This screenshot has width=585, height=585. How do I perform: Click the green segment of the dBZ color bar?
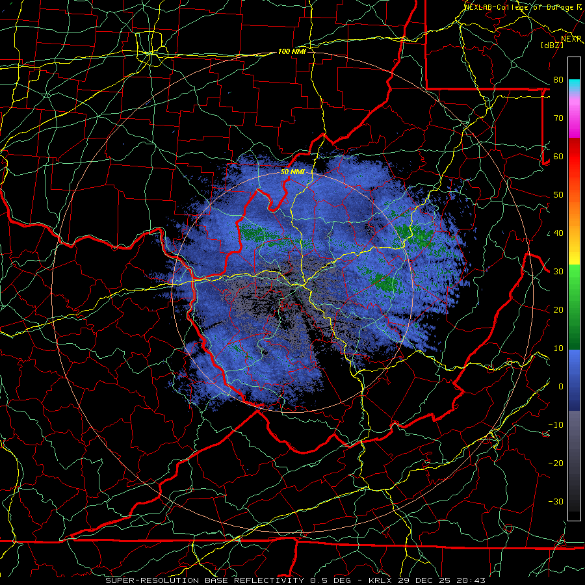pos(574,307)
